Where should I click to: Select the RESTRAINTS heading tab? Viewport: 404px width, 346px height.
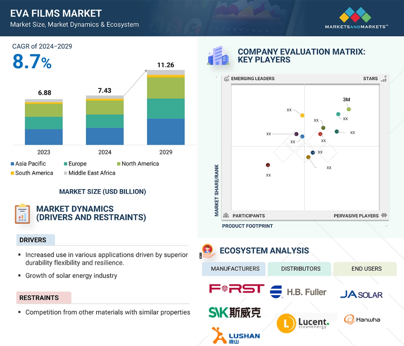(x=44, y=297)
